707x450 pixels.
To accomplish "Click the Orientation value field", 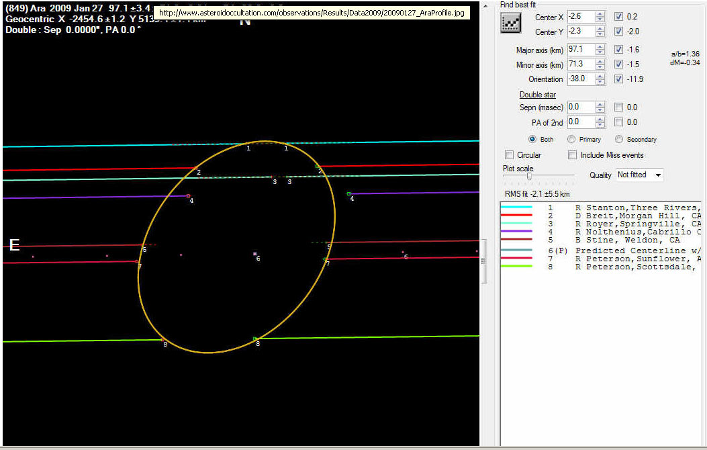I will [581, 79].
